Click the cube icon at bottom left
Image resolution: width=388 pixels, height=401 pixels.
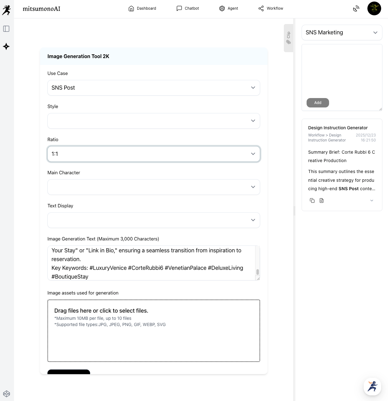tap(7, 394)
